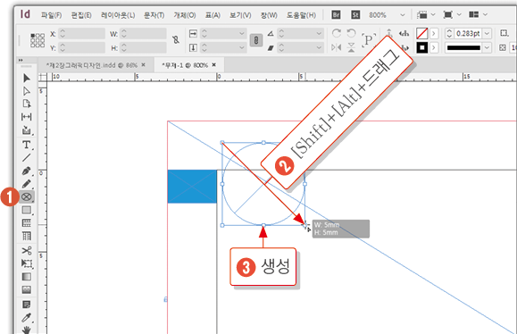Select the Rectangle tool

pyautogui.click(x=27, y=210)
